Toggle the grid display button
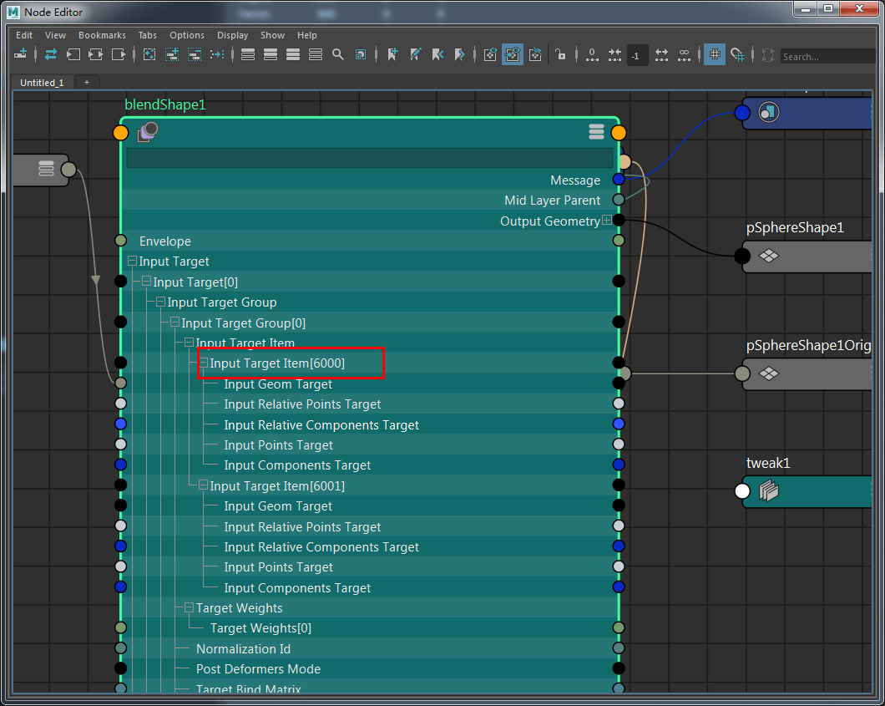The image size is (885, 706). pos(714,54)
